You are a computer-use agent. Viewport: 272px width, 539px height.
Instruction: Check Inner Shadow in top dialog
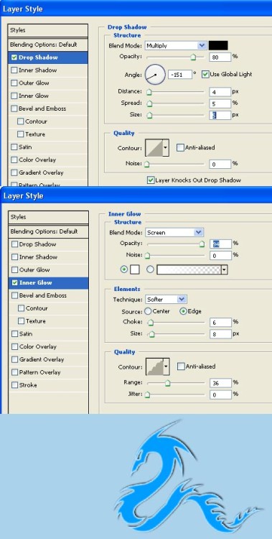pos(14,70)
